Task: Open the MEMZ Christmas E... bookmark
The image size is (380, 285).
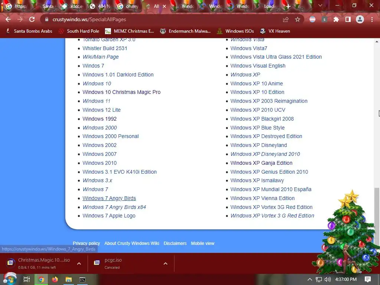Action: (130, 31)
